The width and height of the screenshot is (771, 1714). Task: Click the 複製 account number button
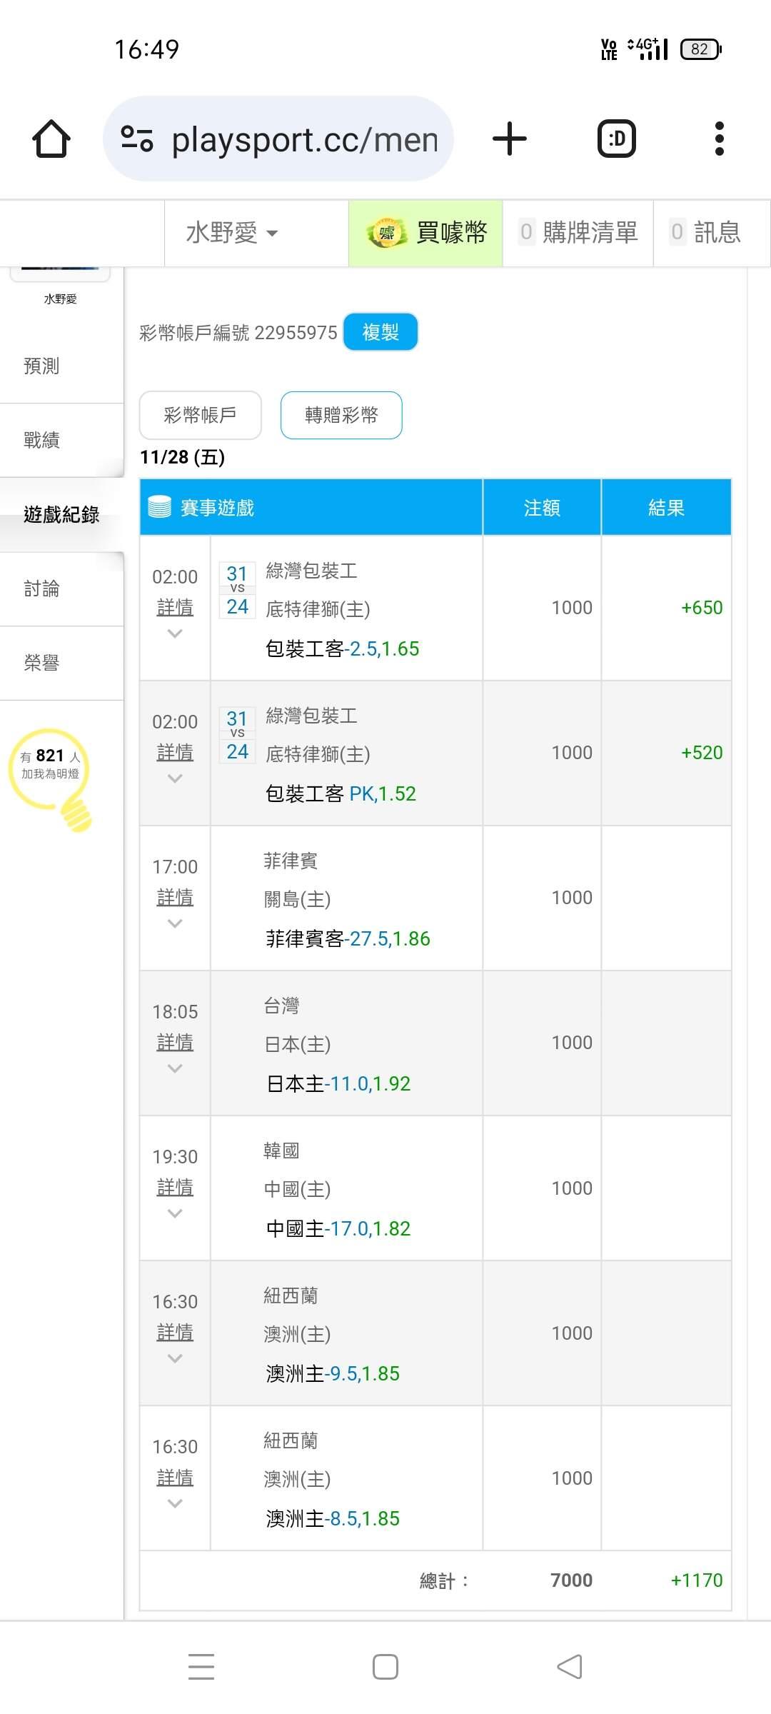(380, 332)
